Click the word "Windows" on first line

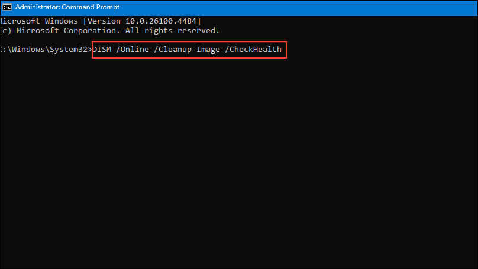coord(64,21)
